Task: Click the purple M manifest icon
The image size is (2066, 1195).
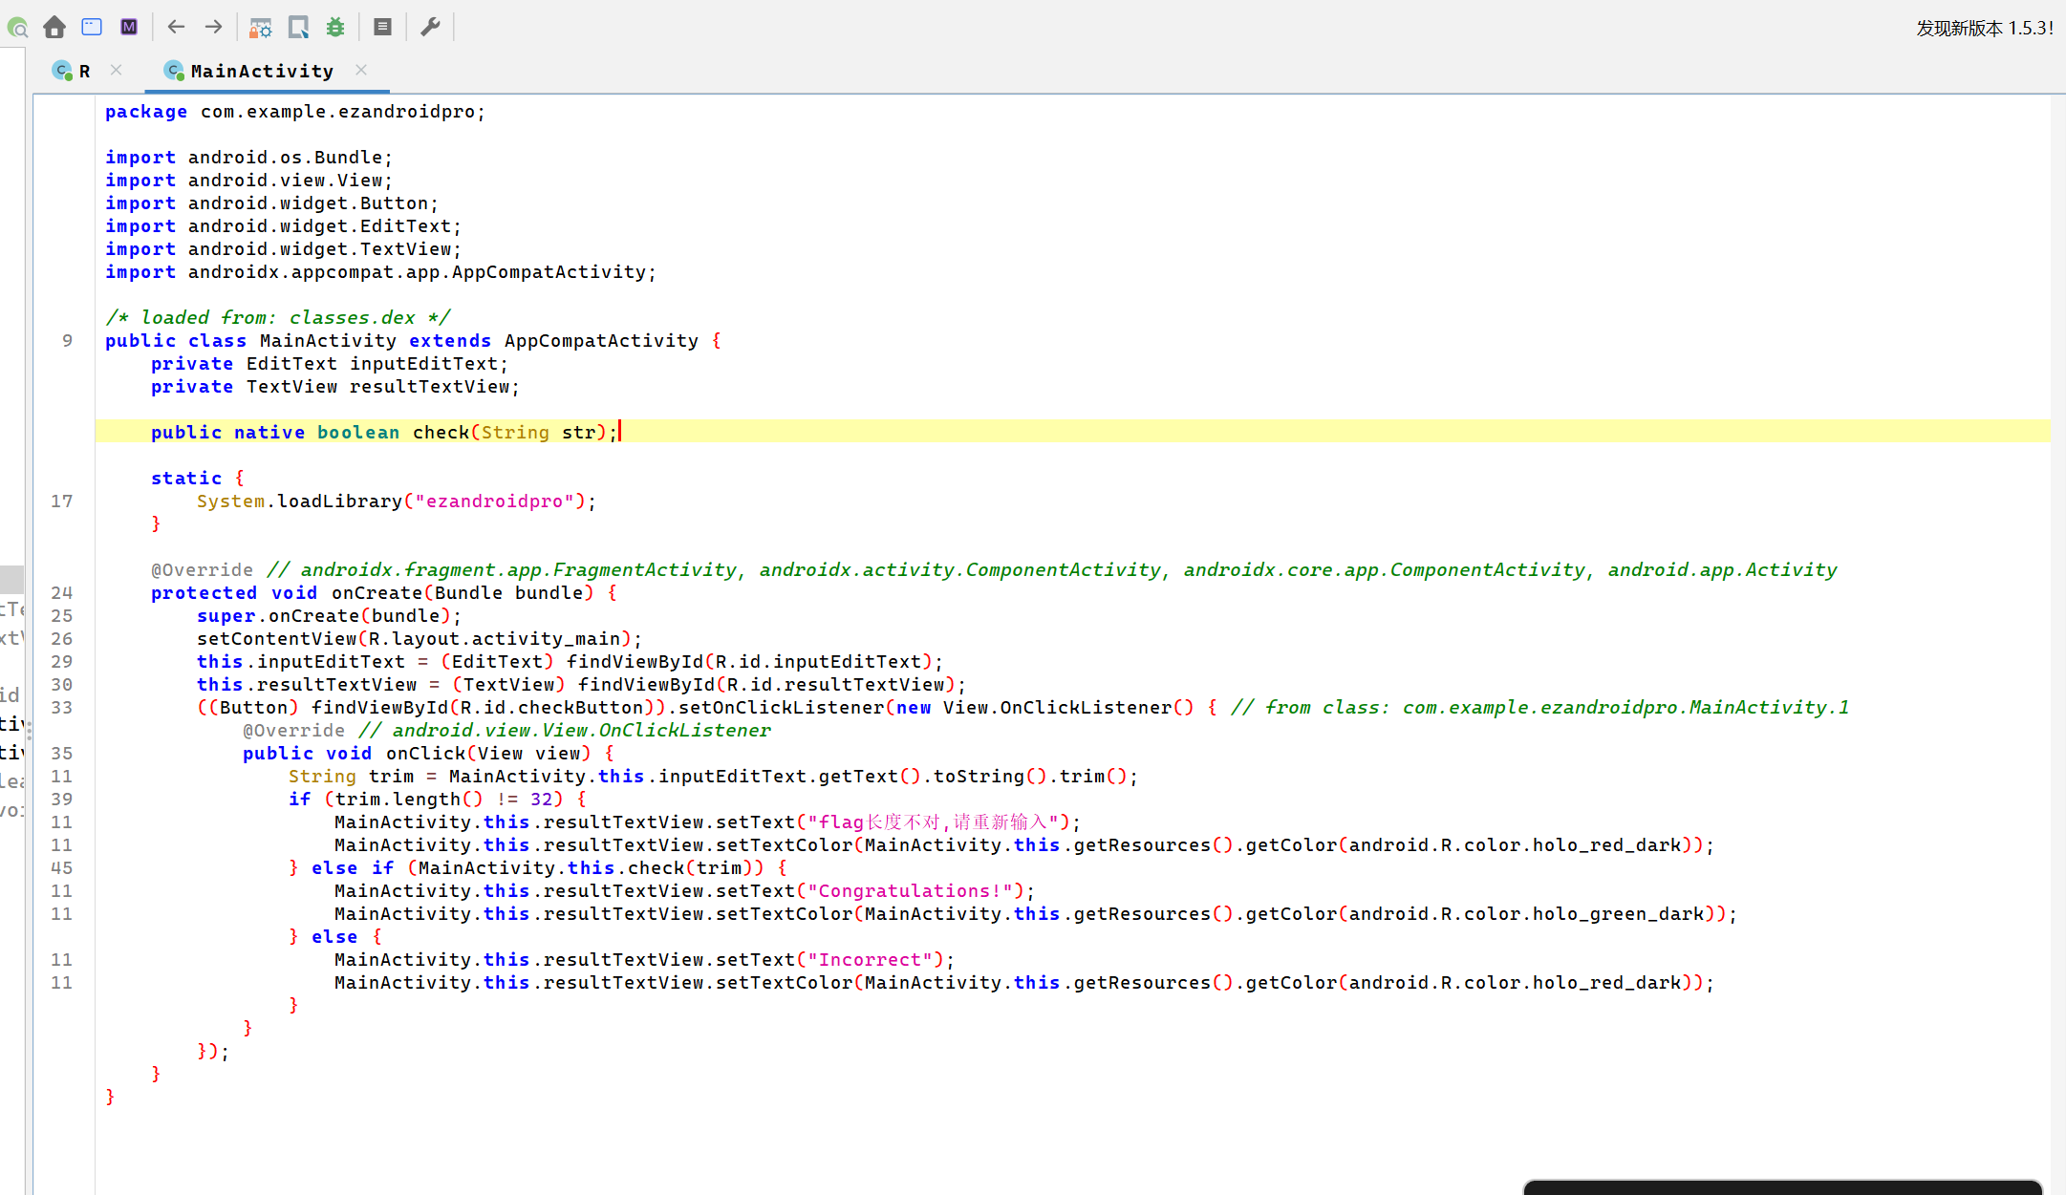Action: (129, 28)
